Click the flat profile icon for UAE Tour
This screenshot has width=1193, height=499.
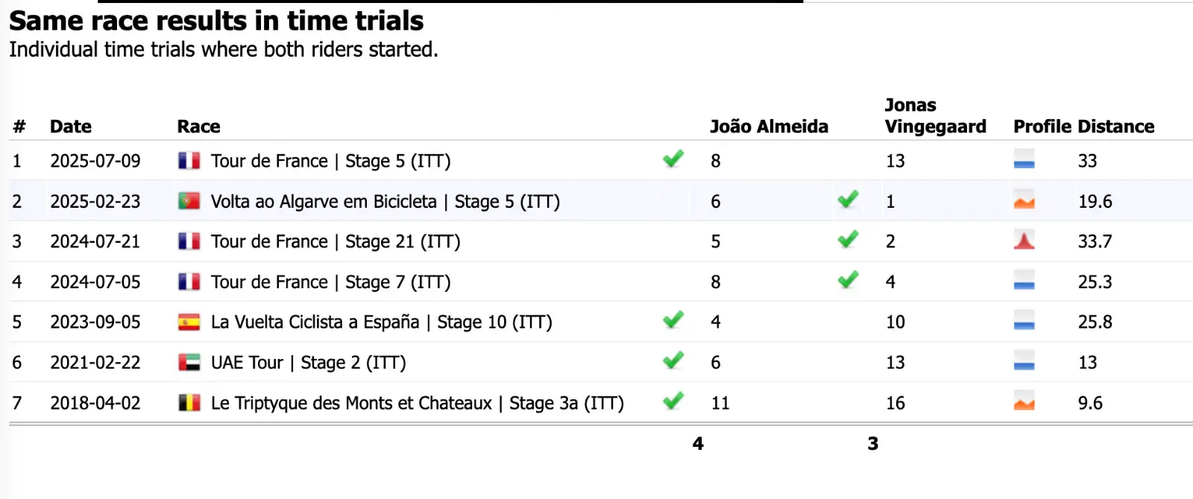coord(1024,363)
